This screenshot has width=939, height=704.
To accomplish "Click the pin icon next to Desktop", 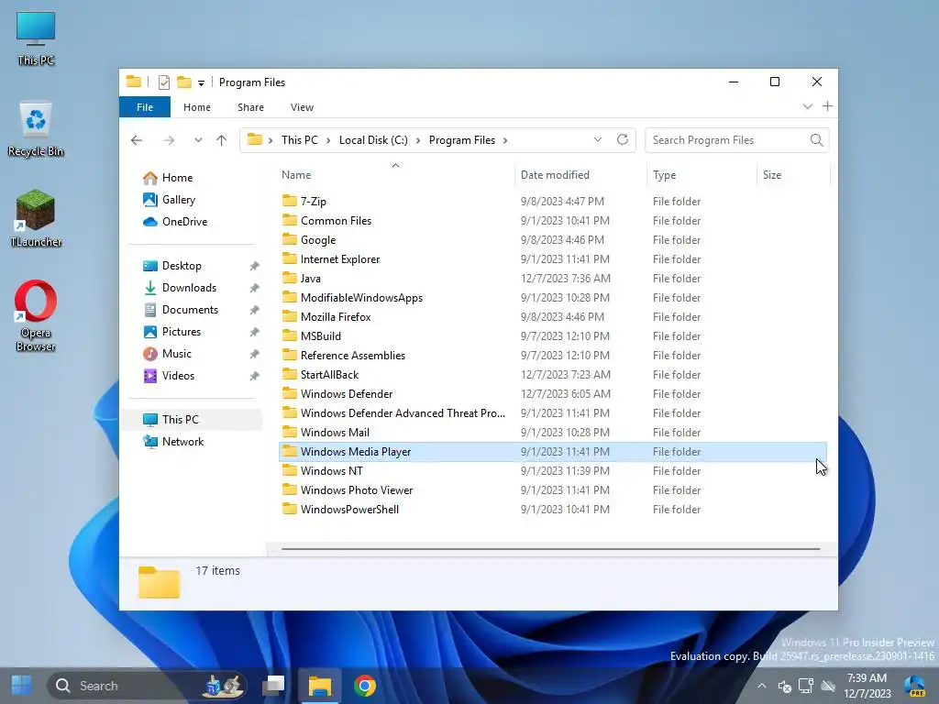I will click(255, 266).
